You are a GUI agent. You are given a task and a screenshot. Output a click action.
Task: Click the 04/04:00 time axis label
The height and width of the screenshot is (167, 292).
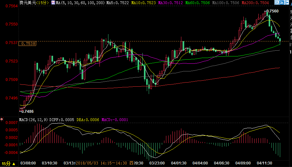[200, 163]
